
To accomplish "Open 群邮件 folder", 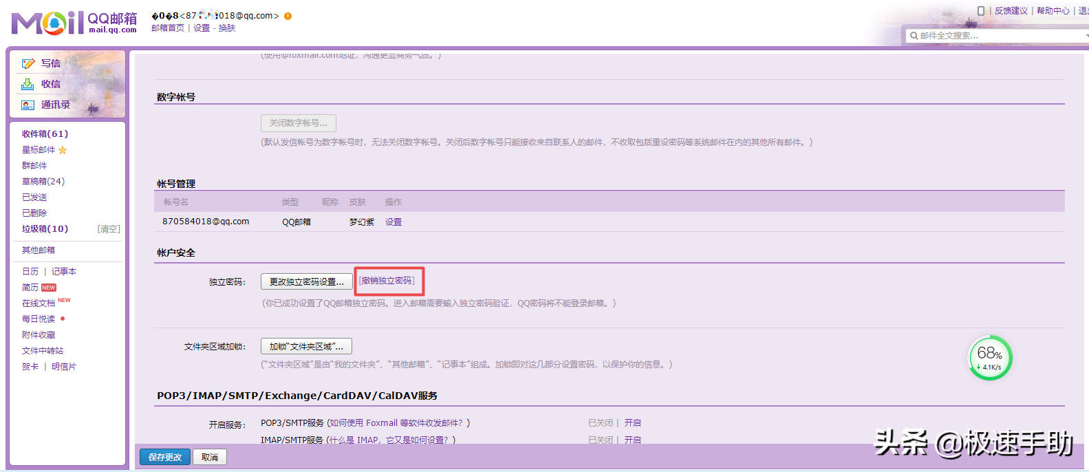I will [x=34, y=166].
